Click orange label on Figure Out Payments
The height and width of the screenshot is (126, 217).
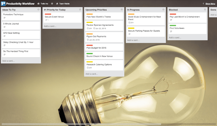pos(90,34)
